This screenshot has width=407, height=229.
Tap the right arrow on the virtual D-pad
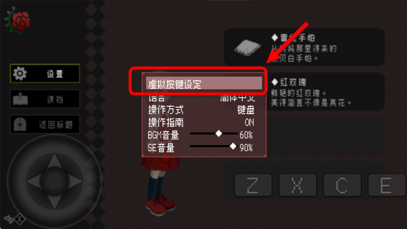point(75,181)
